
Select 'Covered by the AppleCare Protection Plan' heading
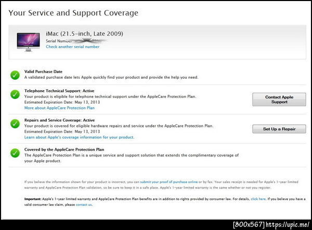(x=64, y=150)
